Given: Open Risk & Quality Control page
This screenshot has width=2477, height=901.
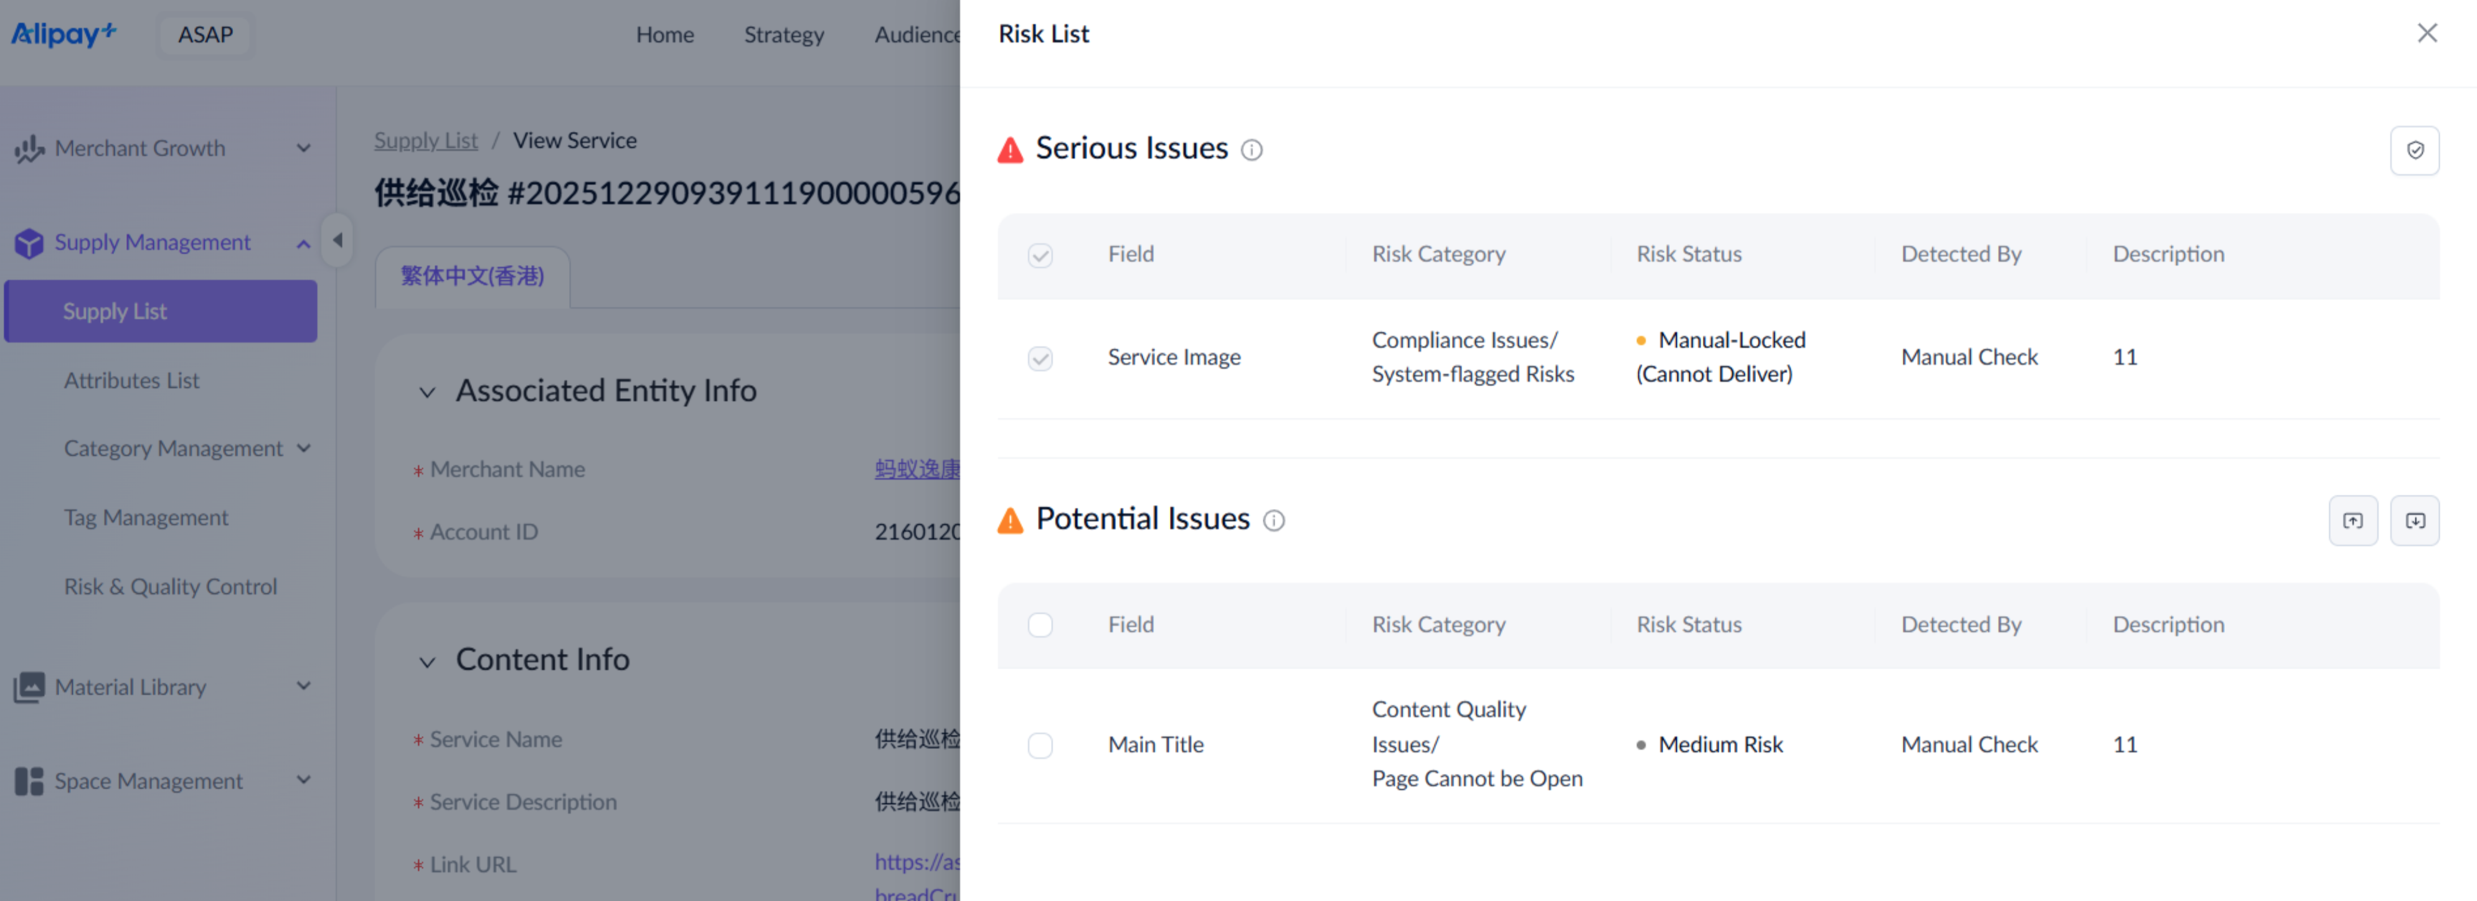Looking at the screenshot, I should [170, 586].
